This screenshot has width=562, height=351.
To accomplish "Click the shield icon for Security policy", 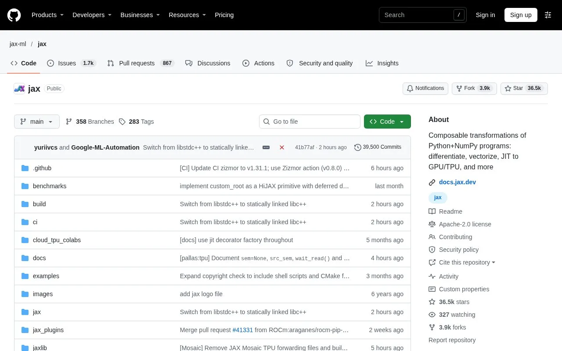I will 432,250.
